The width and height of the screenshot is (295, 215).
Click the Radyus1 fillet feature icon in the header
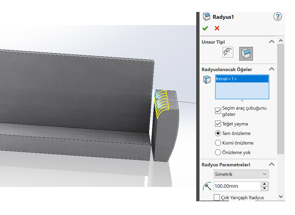206,16
